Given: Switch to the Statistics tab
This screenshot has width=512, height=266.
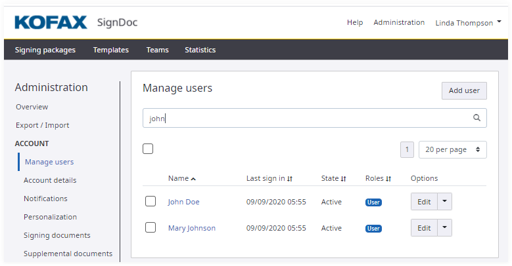Looking at the screenshot, I should 200,50.
